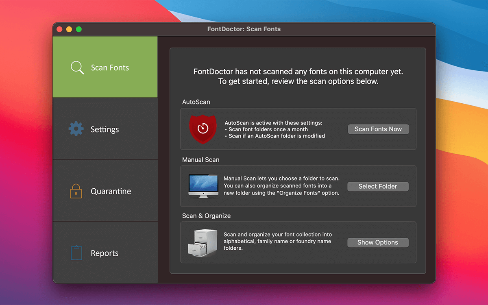Viewport: 488px width, 305px height.
Task: Click the 'FontDoctor: Scan Fonts' window title
Action: (244, 29)
